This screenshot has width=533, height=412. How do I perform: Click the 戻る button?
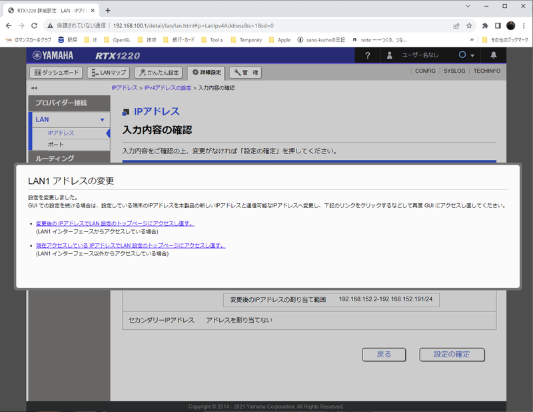click(x=384, y=355)
